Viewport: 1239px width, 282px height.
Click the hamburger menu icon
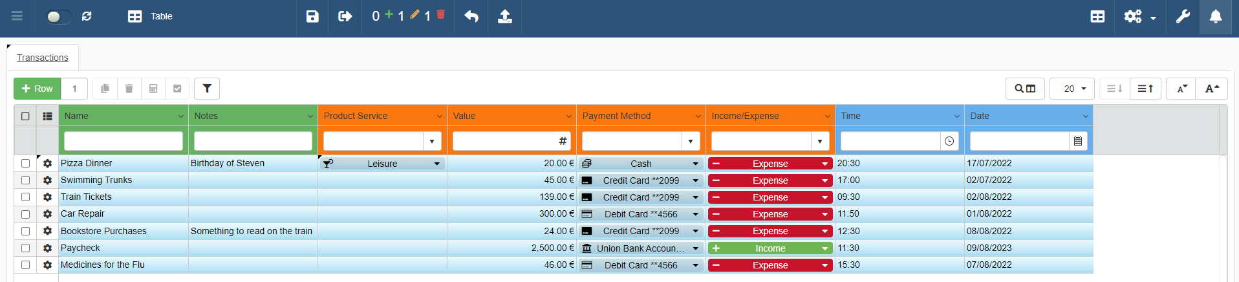17,16
